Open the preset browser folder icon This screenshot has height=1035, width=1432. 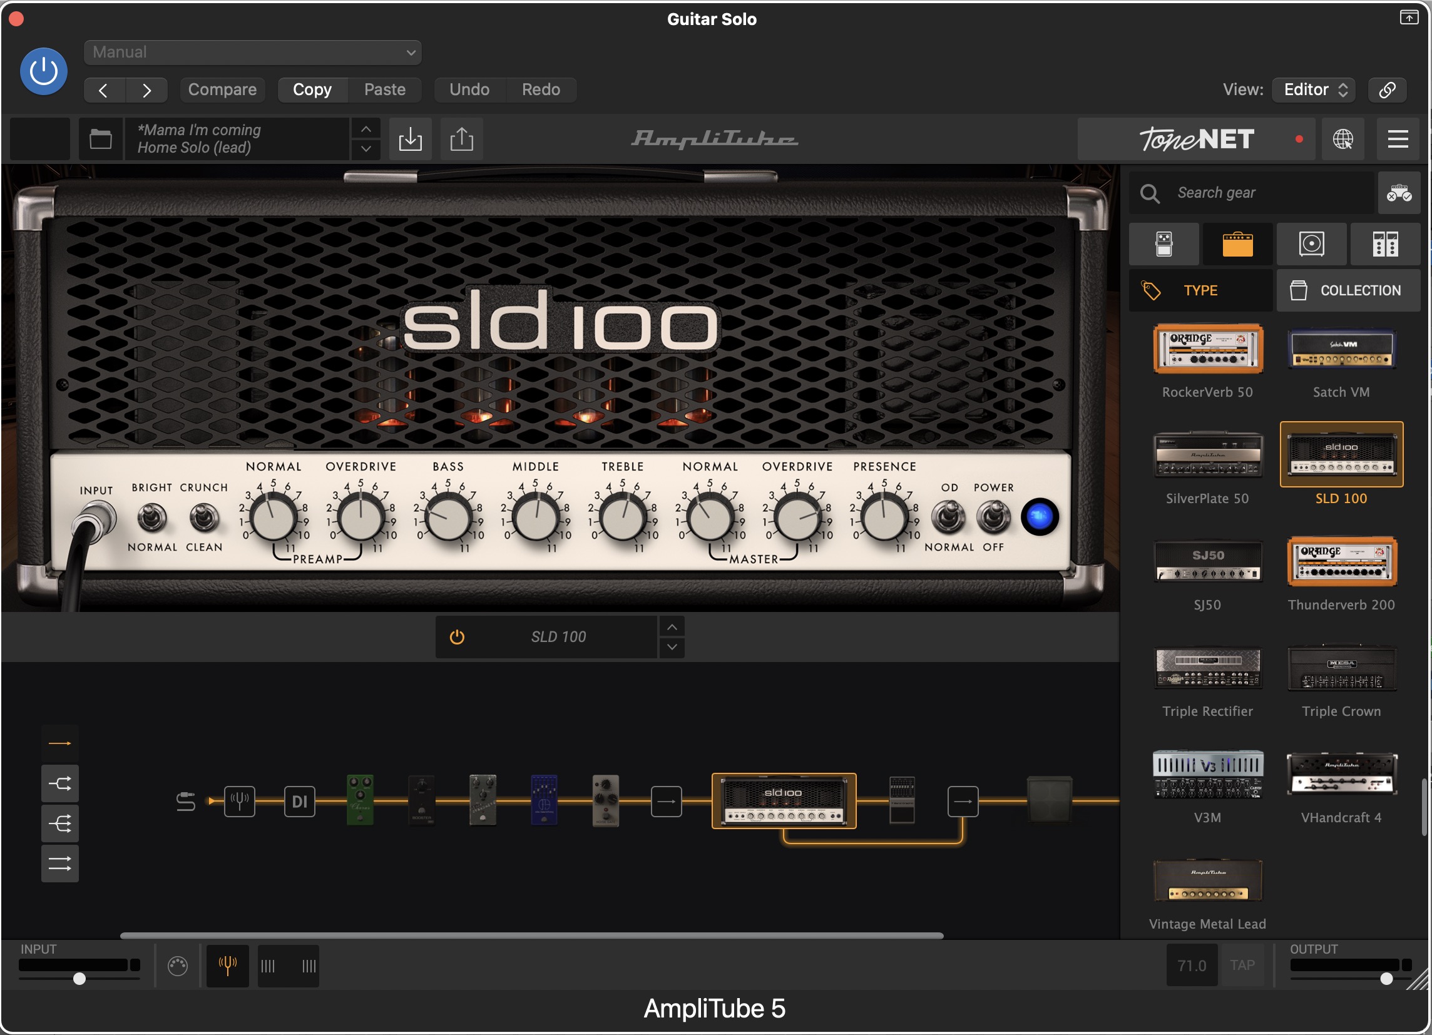point(100,139)
